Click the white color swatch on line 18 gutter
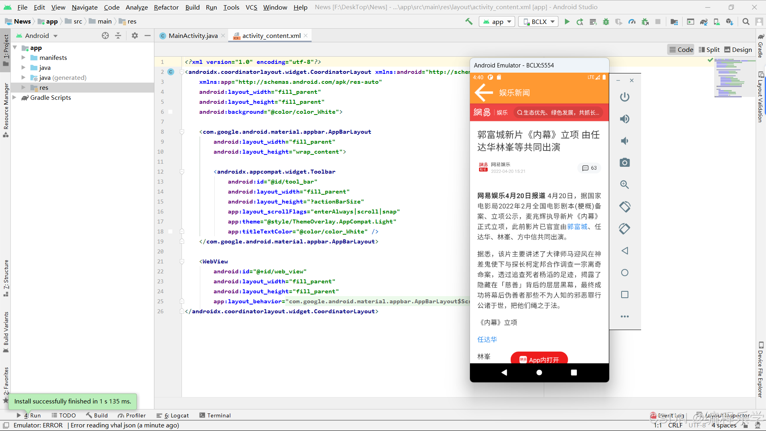766x431 pixels. coord(170,231)
